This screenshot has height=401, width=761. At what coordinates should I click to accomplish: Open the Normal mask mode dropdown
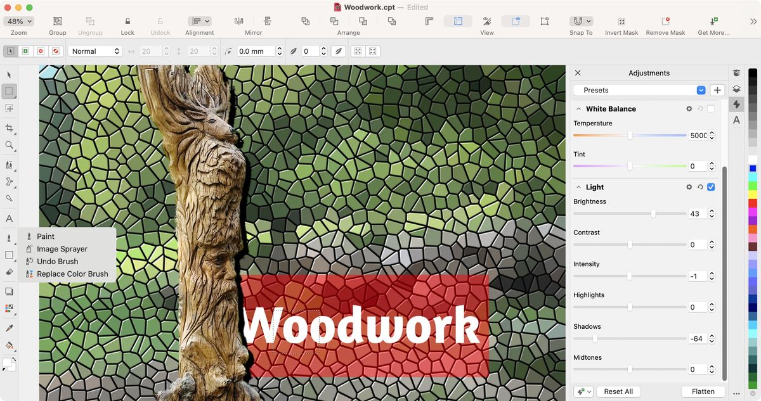pos(94,51)
